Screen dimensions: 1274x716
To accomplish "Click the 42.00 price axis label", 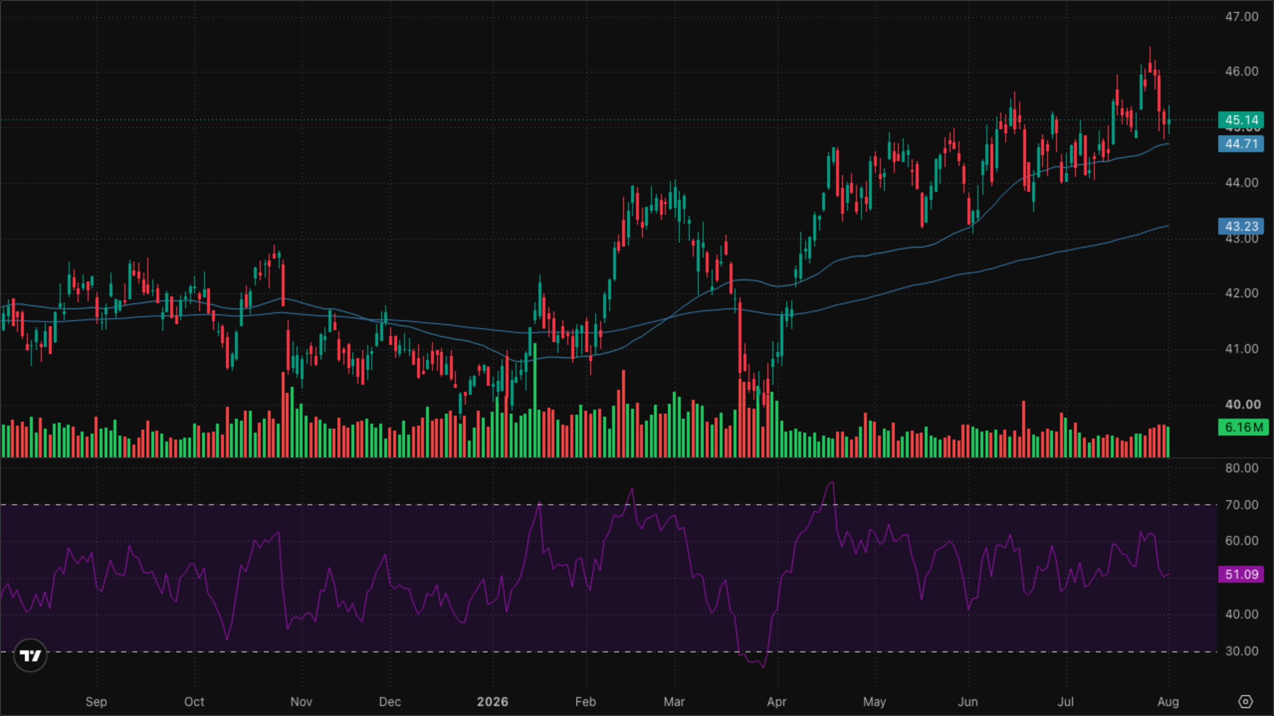I will pyautogui.click(x=1242, y=293).
